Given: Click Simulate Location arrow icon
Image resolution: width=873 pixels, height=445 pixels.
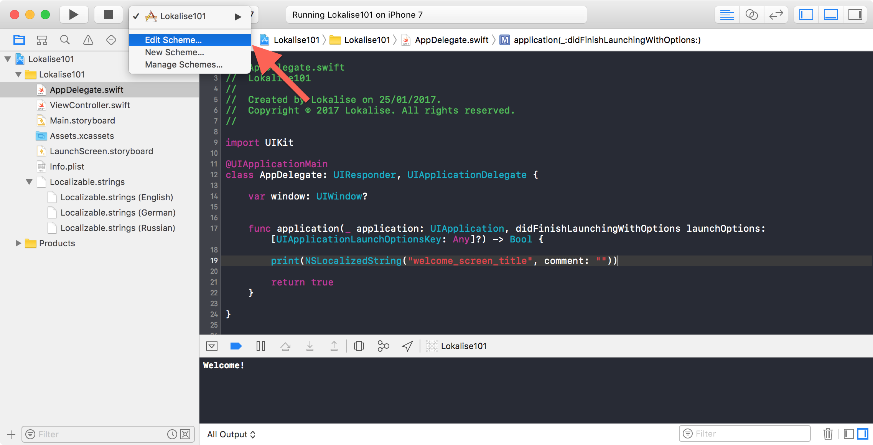Looking at the screenshot, I should coord(407,346).
